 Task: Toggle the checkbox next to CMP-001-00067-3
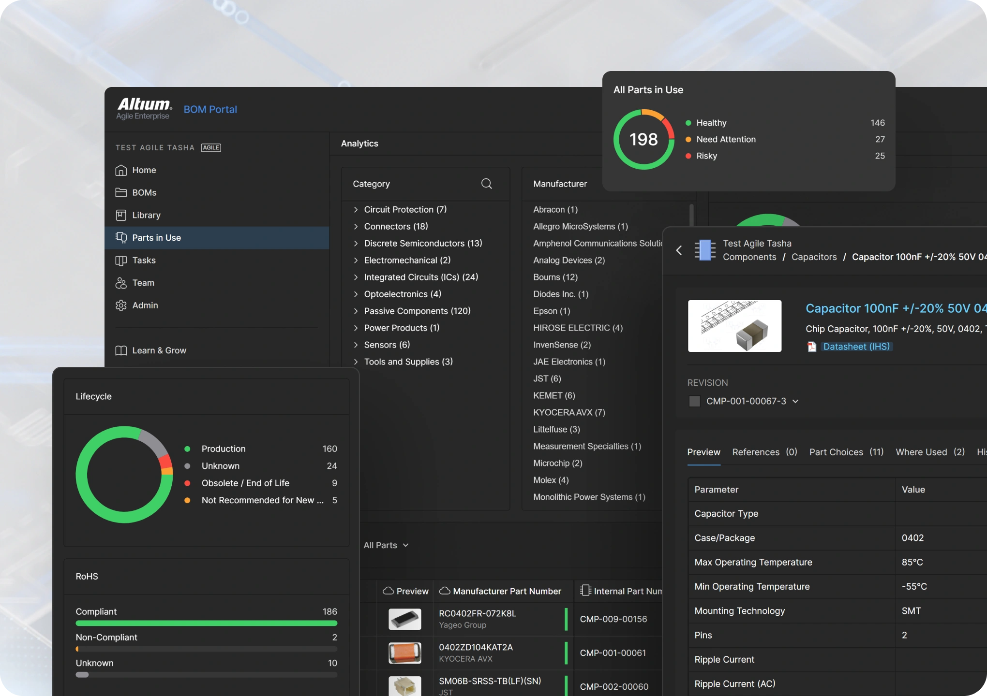(x=695, y=401)
